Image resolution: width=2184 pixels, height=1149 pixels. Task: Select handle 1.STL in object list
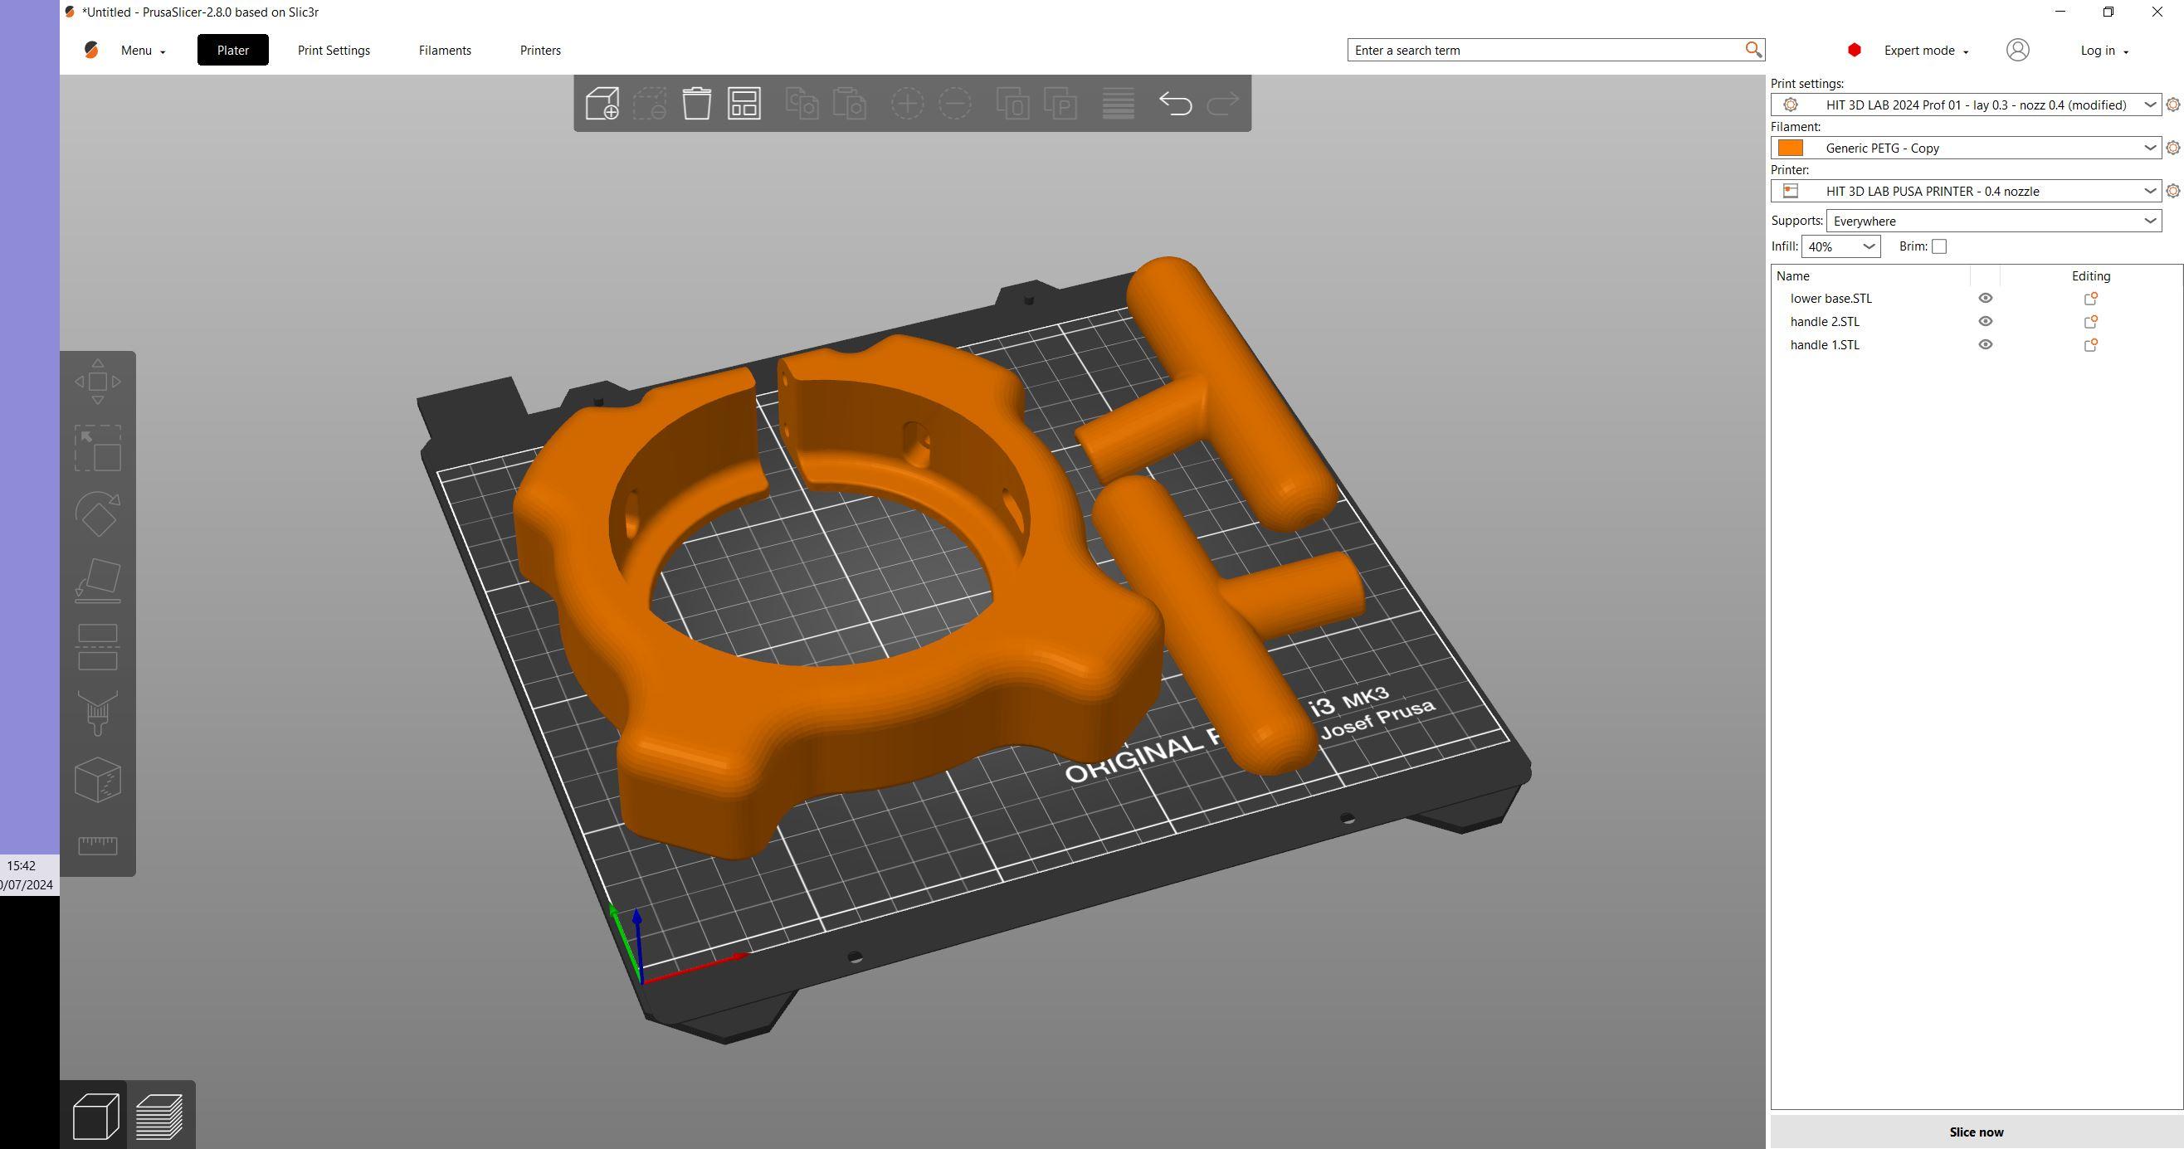point(1825,345)
